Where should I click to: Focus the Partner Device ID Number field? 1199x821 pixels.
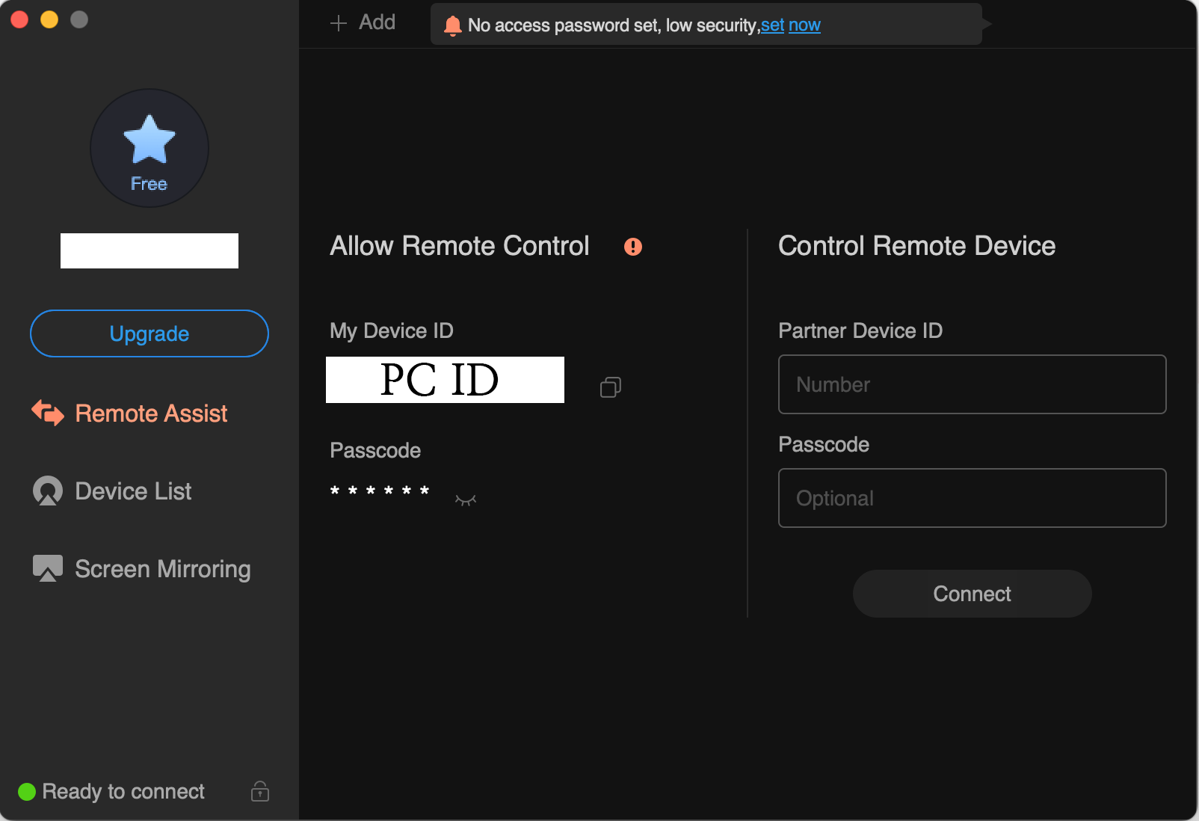coord(972,384)
